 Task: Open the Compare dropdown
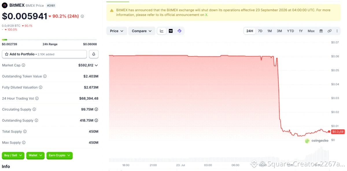coord(142,31)
